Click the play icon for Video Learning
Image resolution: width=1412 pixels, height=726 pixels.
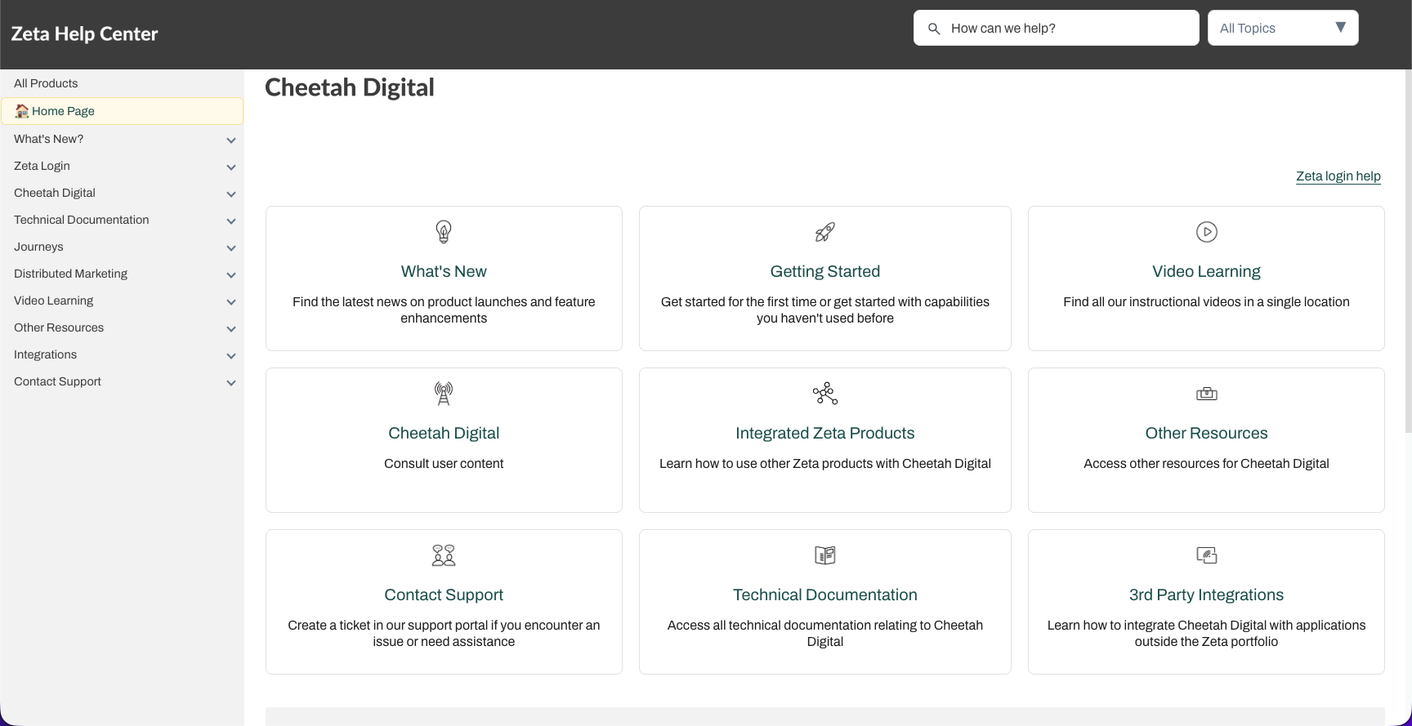coord(1206,232)
